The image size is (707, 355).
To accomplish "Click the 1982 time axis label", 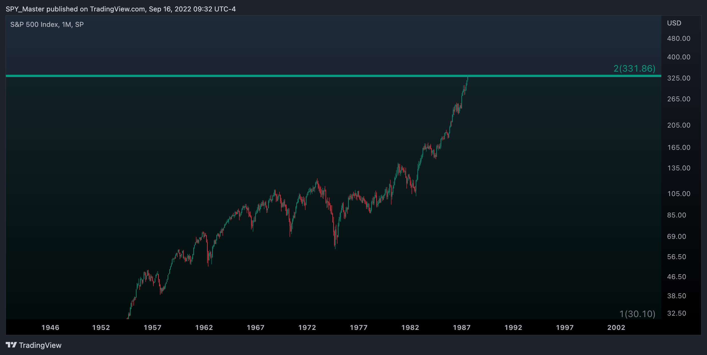I will [x=410, y=328].
